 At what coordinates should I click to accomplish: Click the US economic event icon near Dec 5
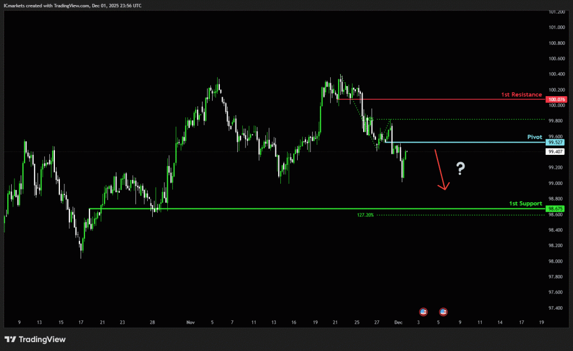[x=443, y=311]
